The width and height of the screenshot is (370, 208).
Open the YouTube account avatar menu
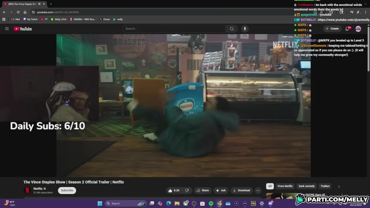click(358, 29)
